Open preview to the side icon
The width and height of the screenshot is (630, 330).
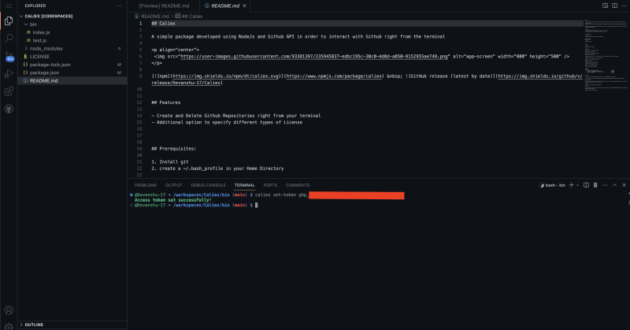click(605, 6)
